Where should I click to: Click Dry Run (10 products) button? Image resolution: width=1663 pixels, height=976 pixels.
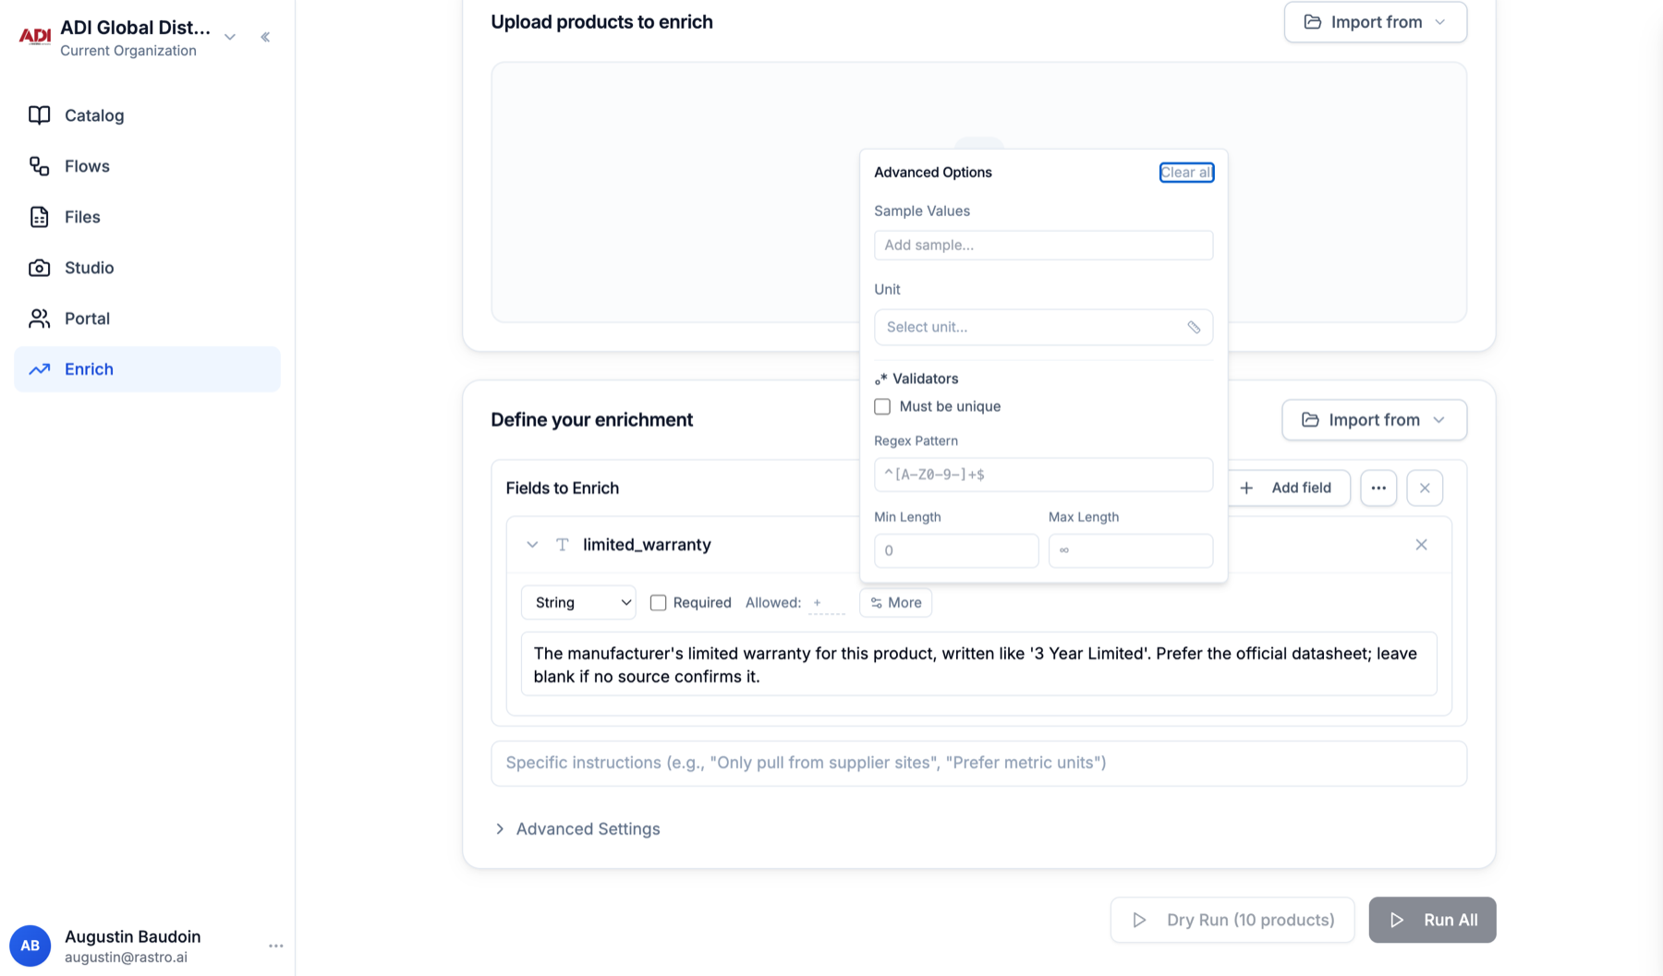tap(1232, 920)
